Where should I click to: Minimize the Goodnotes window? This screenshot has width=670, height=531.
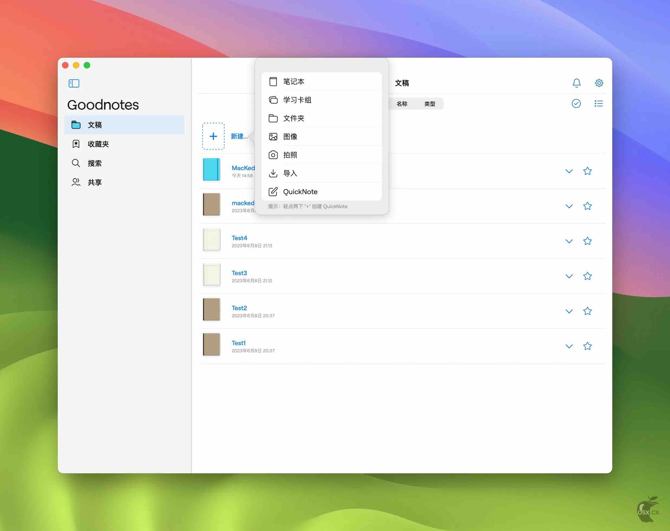coord(76,65)
